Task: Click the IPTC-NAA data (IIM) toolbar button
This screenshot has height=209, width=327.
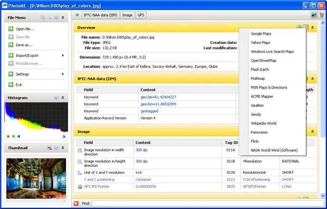Action: 100,15
